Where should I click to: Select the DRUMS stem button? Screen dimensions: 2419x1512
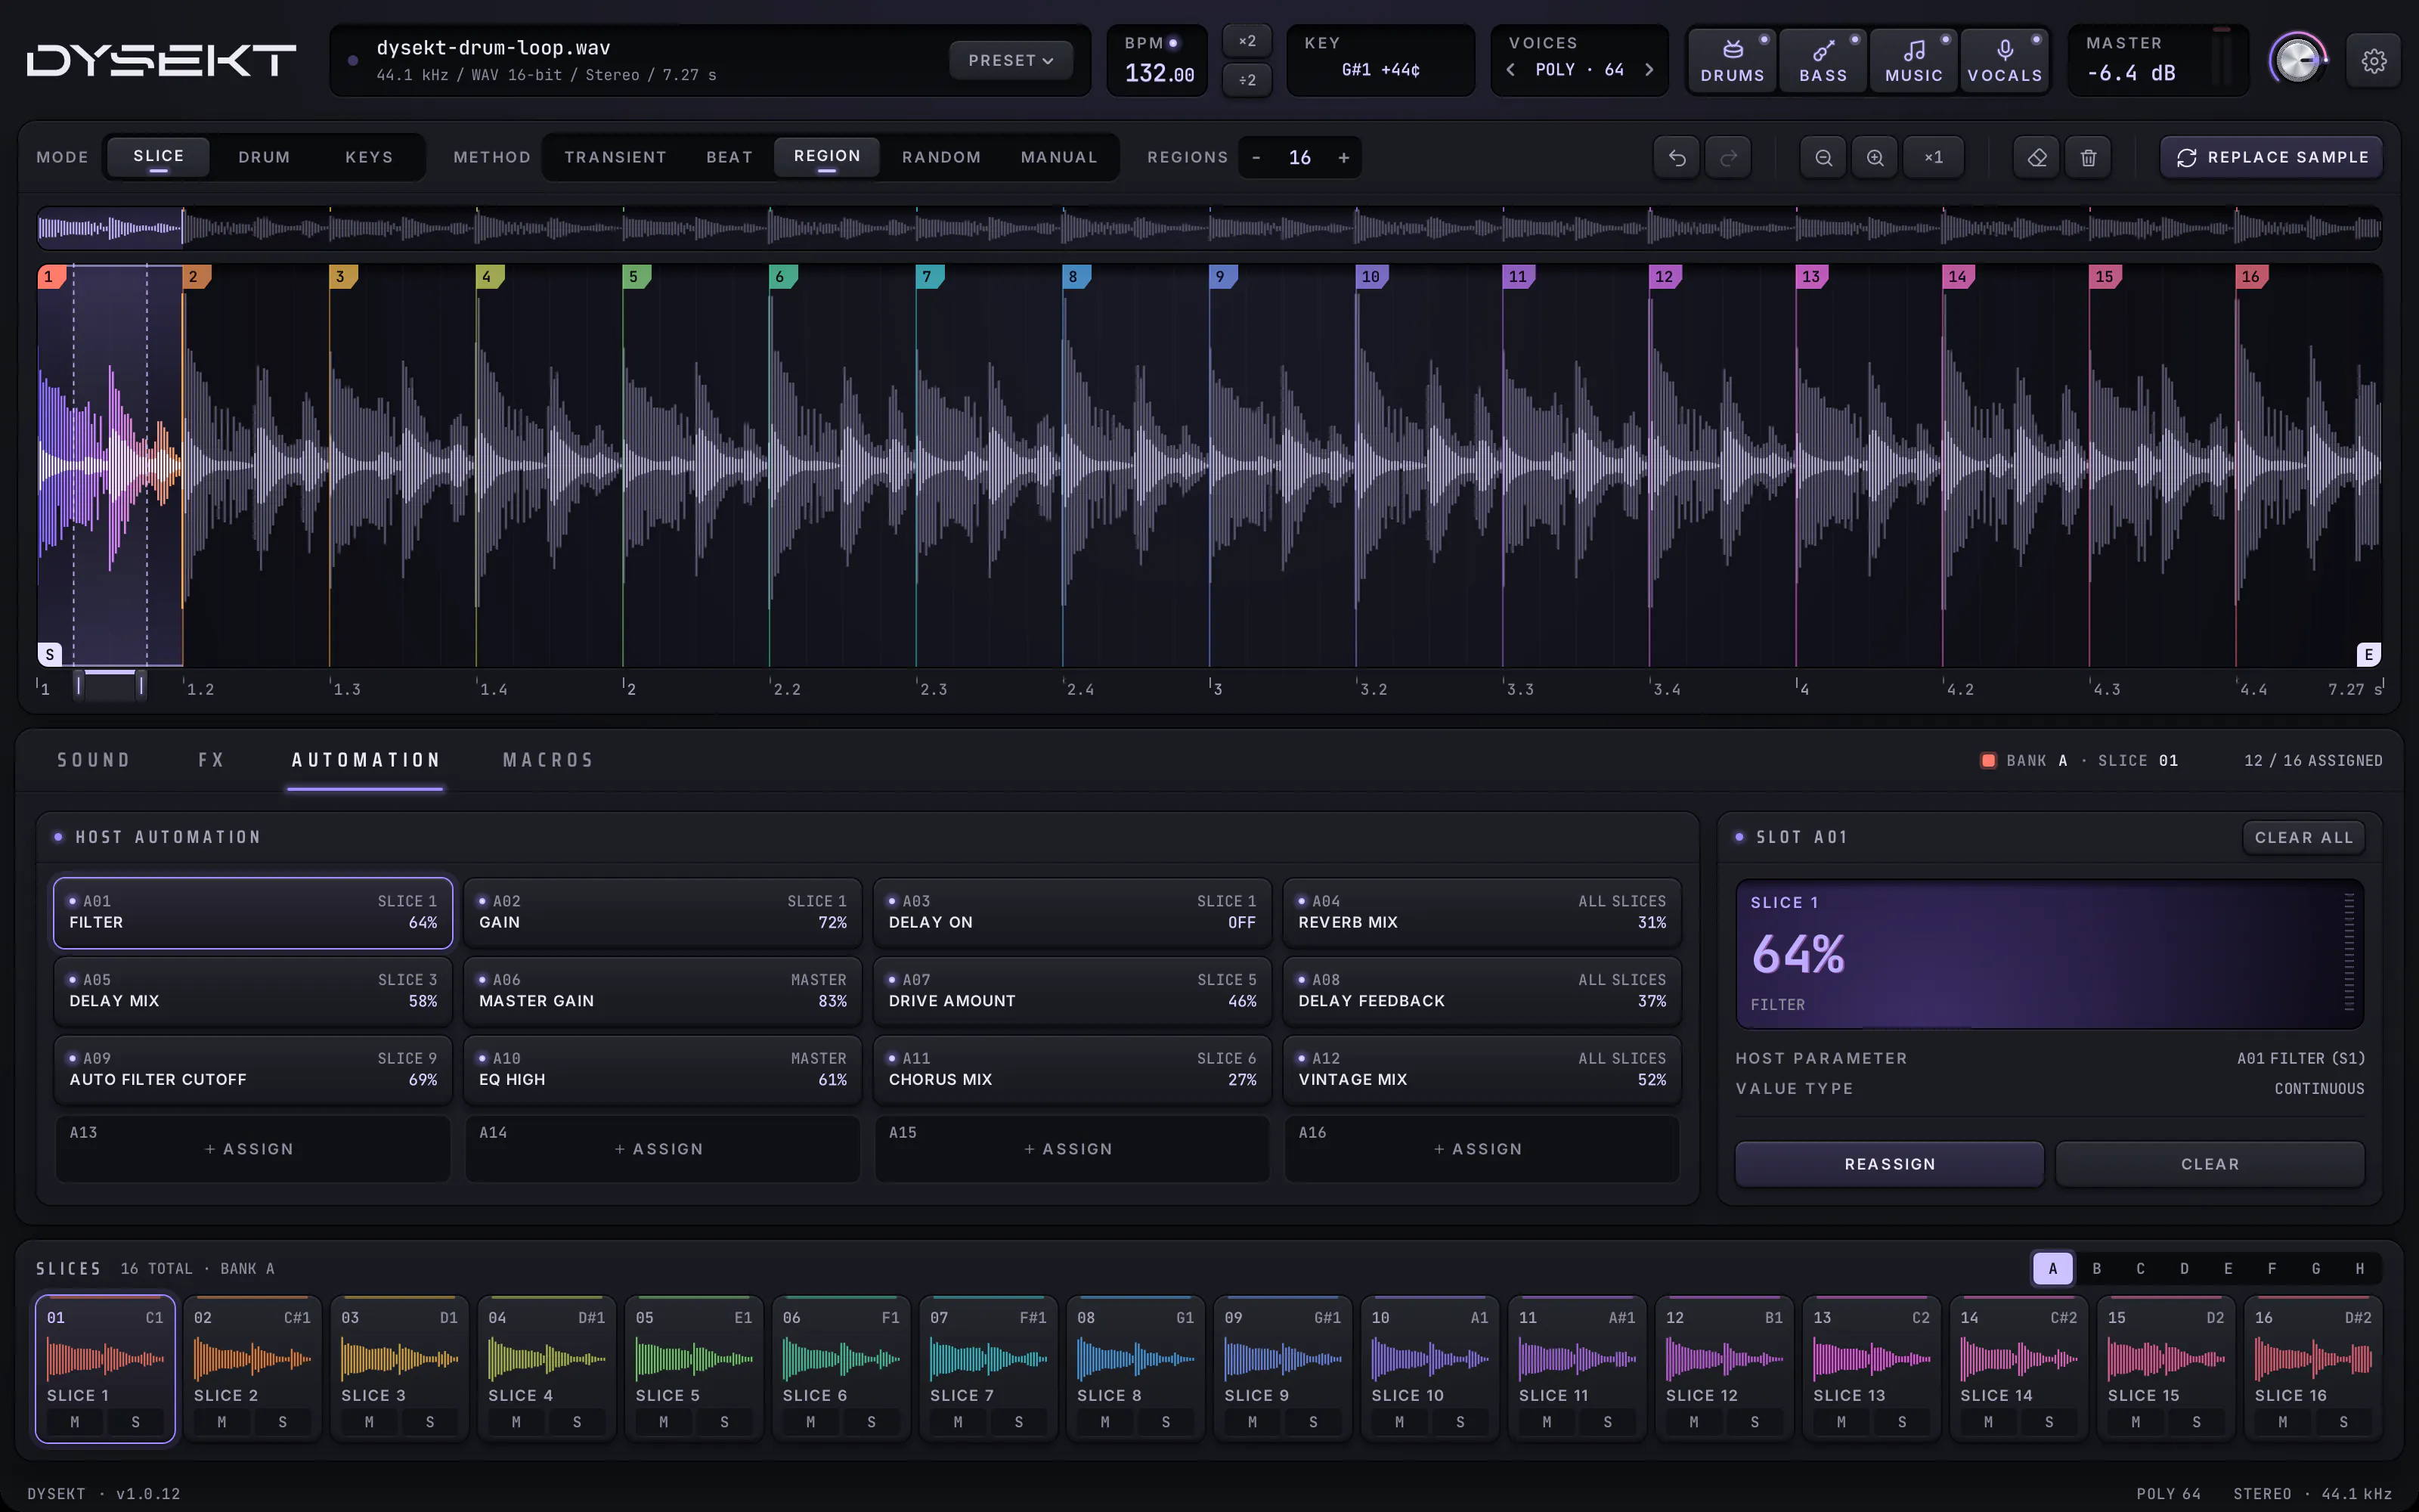click(1733, 61)
